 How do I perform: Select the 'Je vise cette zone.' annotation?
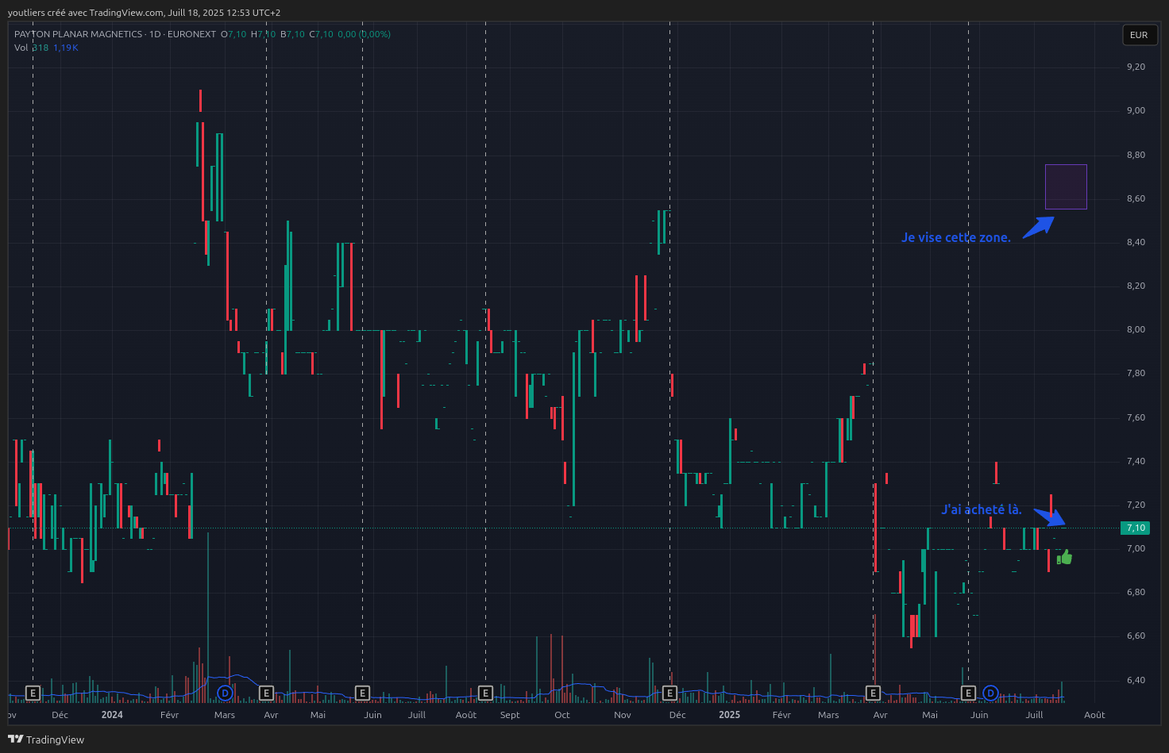coord(956,237)
